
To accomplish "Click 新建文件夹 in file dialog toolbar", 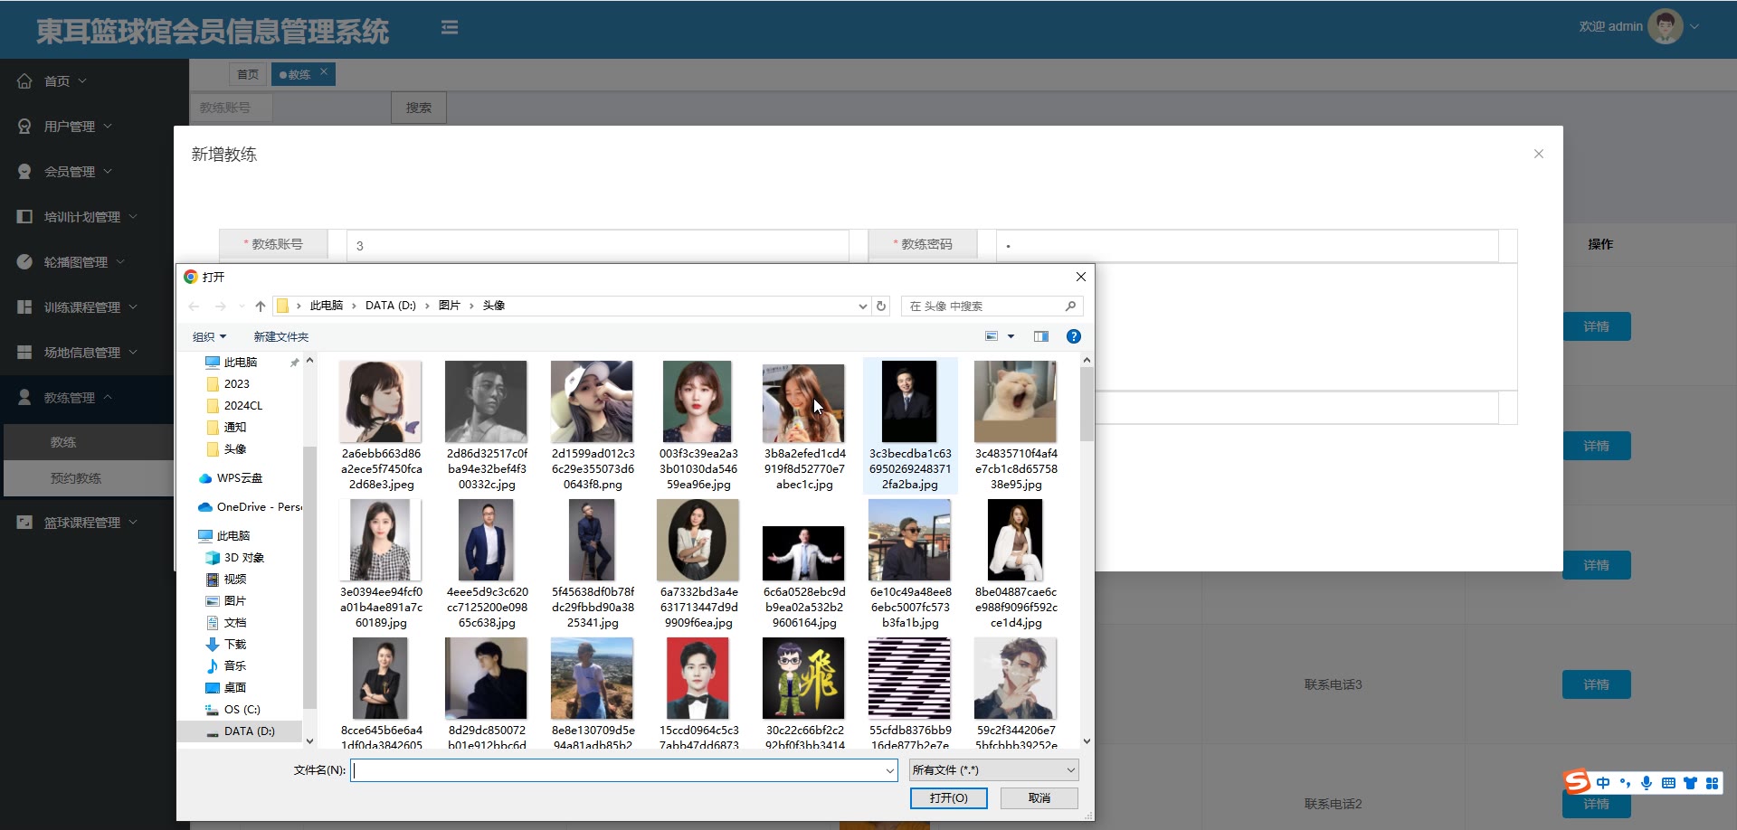I will click(280, 336).
